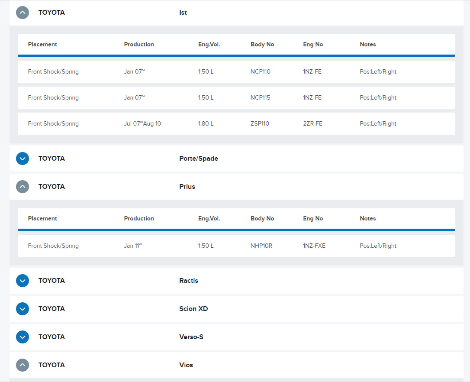The image size is (470, 382).
Task: Click Front Shock/Spring in NCP110 row
Action: 53,72
